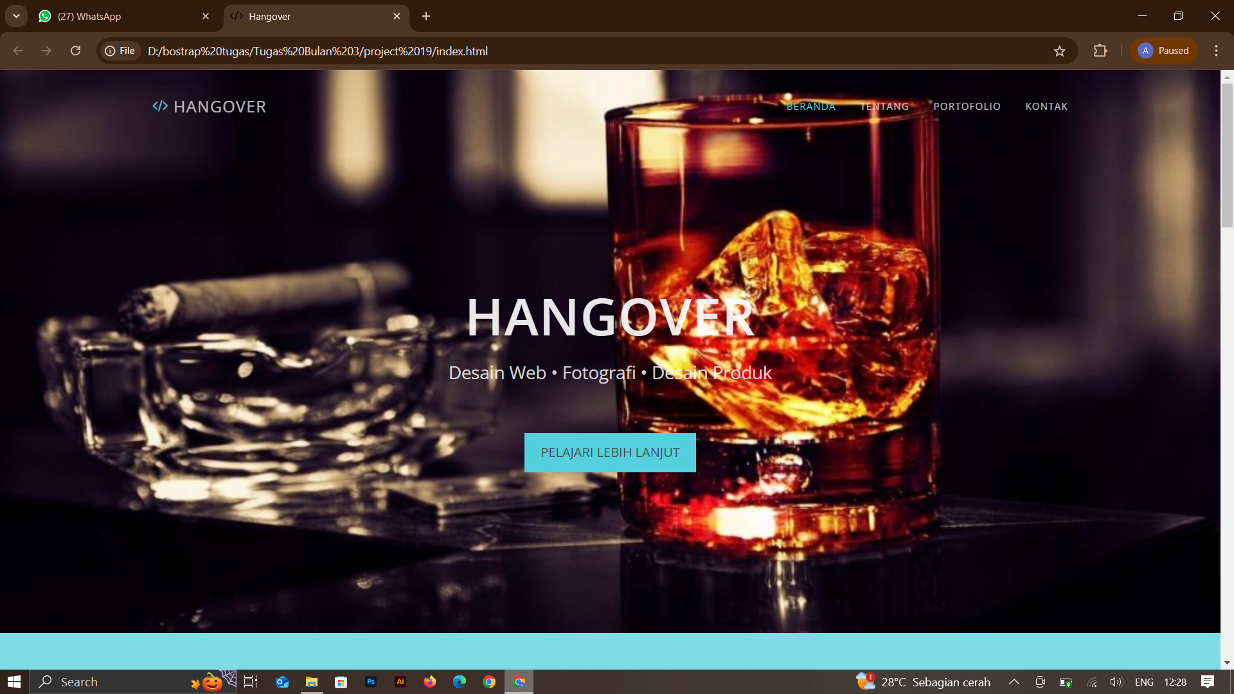Click the volume speaker tray icon
The height and width of the screenshot is (694, 1234).
click(x=1116, y=682)
